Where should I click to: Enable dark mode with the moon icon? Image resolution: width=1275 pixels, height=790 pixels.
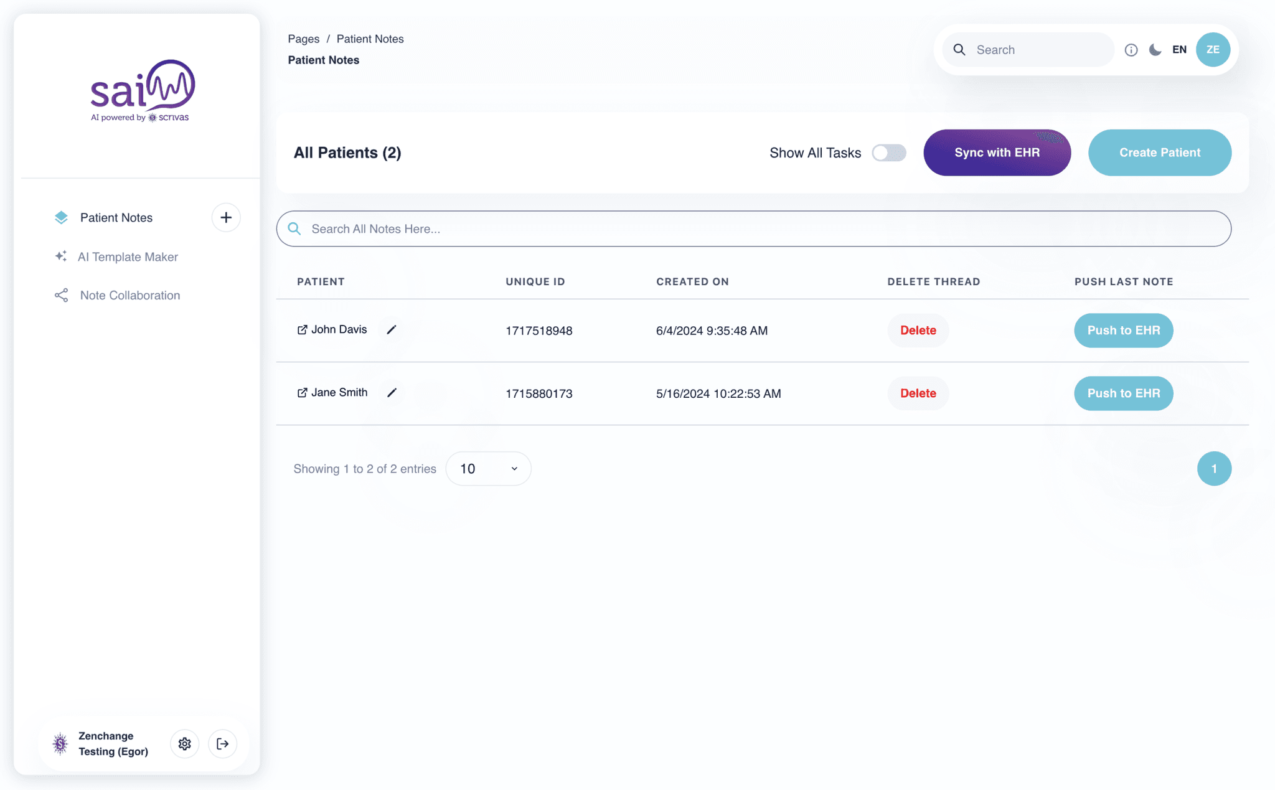point(1155,50)
